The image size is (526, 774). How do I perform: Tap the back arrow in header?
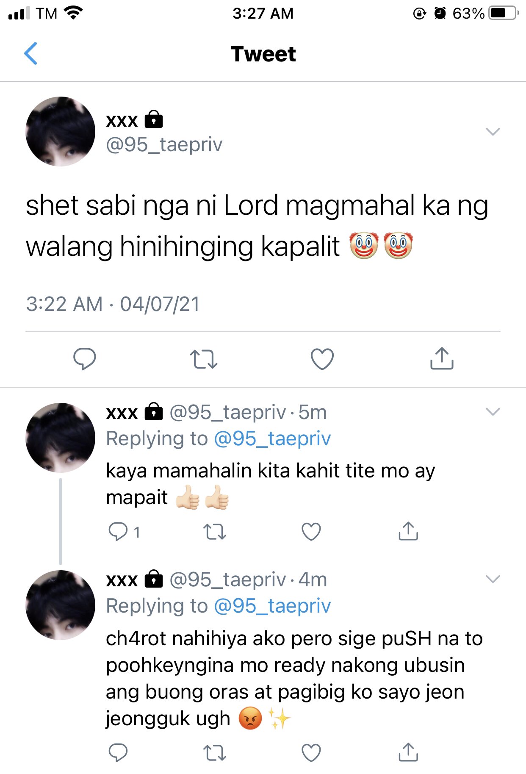(31, 53)
